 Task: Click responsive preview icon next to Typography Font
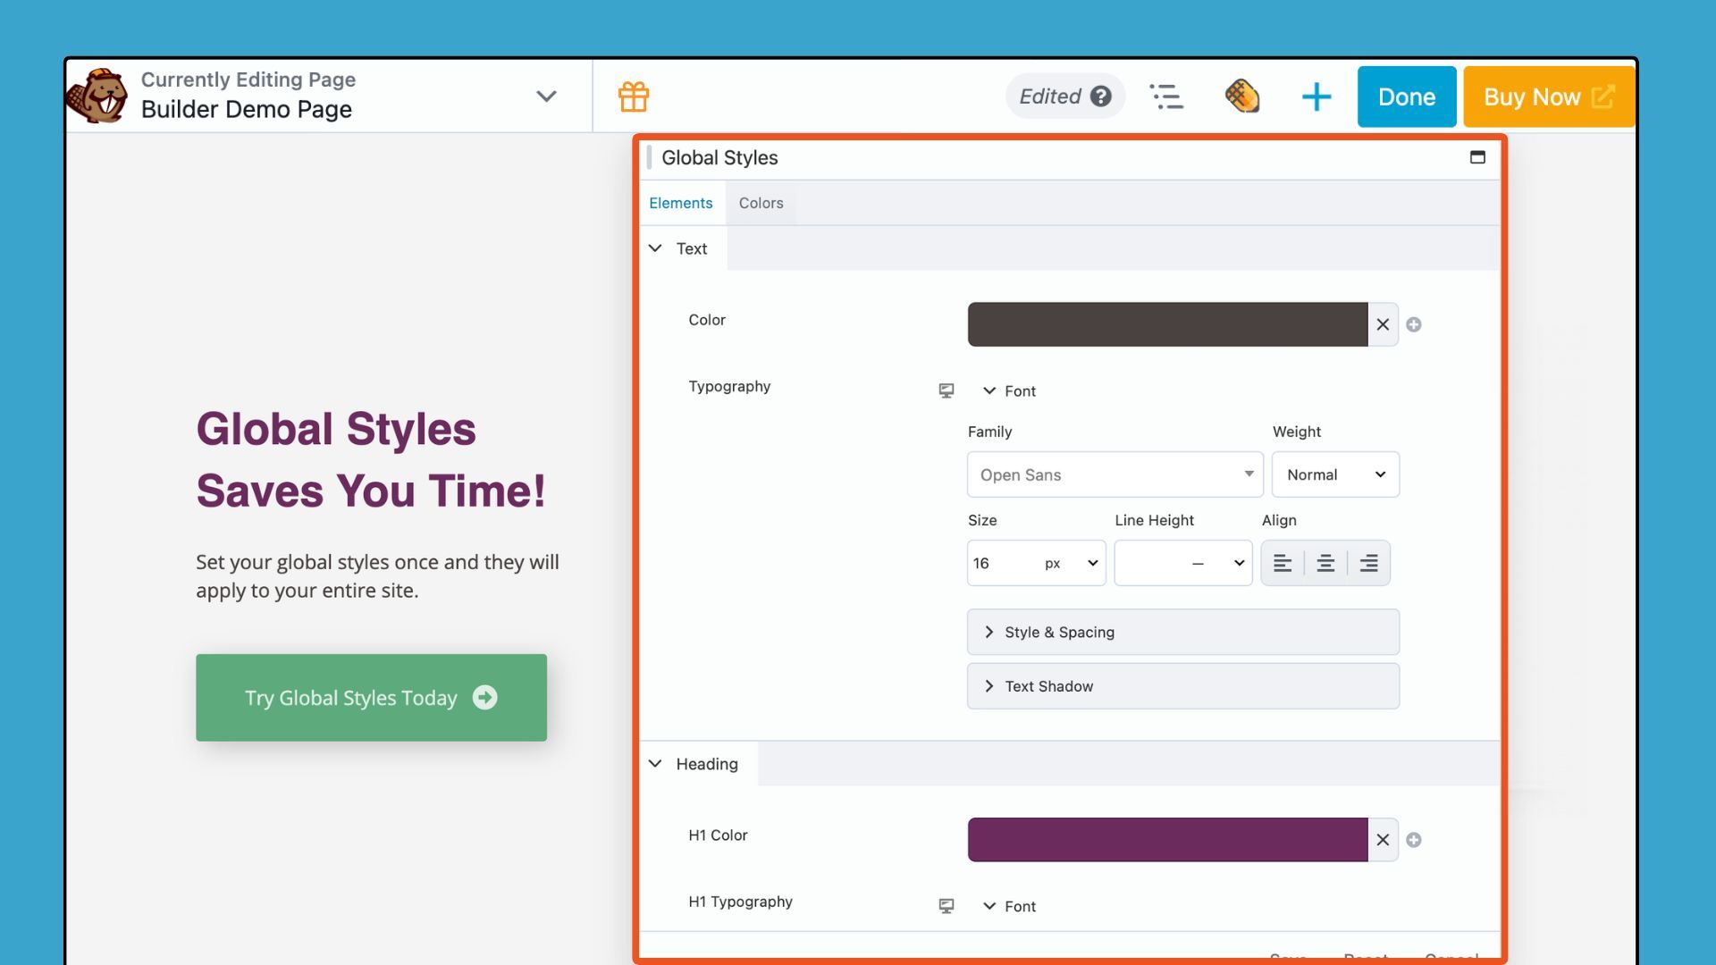(945, 390)
